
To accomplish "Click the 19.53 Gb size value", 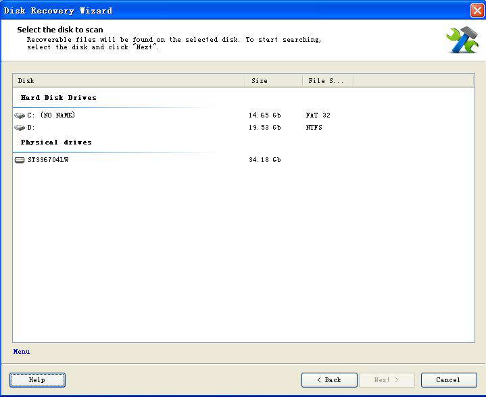I will tap(265, 128).
